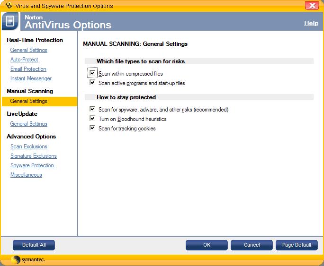Click the Manual Scanning heading
This screenshot has width=324, height=266.
click(x=30, y=91)
